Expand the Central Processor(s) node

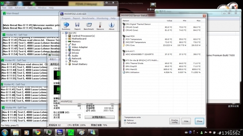[66, 36]
